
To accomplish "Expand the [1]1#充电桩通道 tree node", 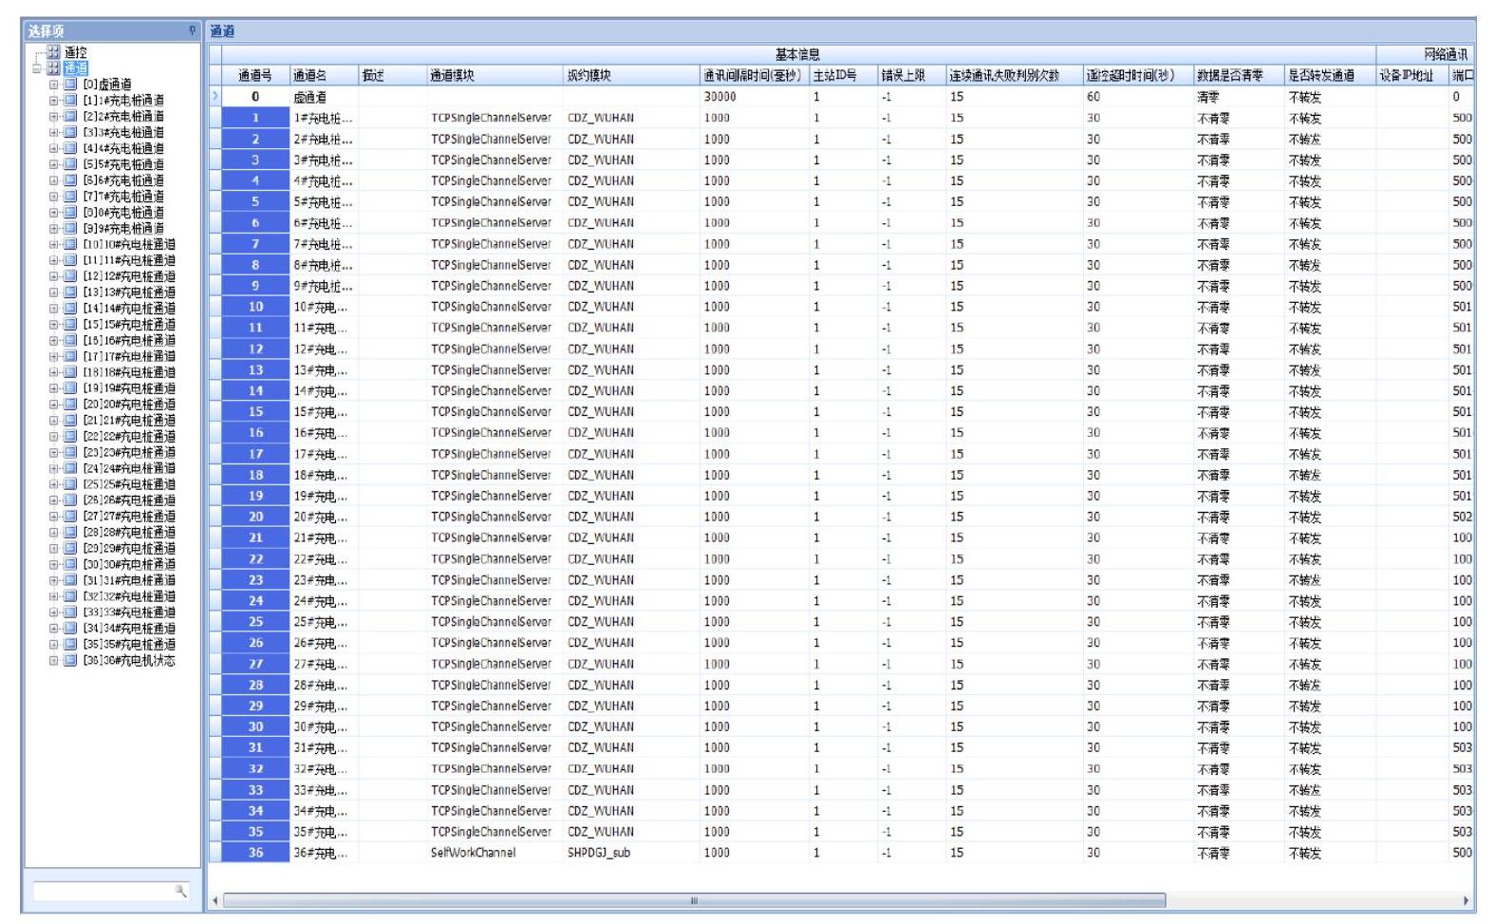I will pos(54,101).
